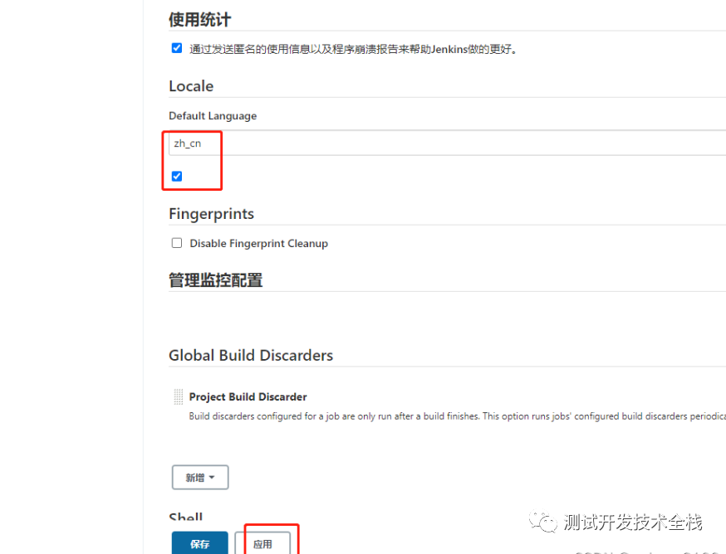Open the 新增 dropdown button
Image resolution: width=726 pixels, height=554 pixels.
[199, 478]
